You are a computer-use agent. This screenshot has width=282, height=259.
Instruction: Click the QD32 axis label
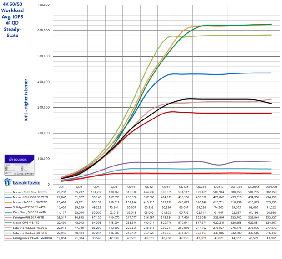tap(149, 187)
